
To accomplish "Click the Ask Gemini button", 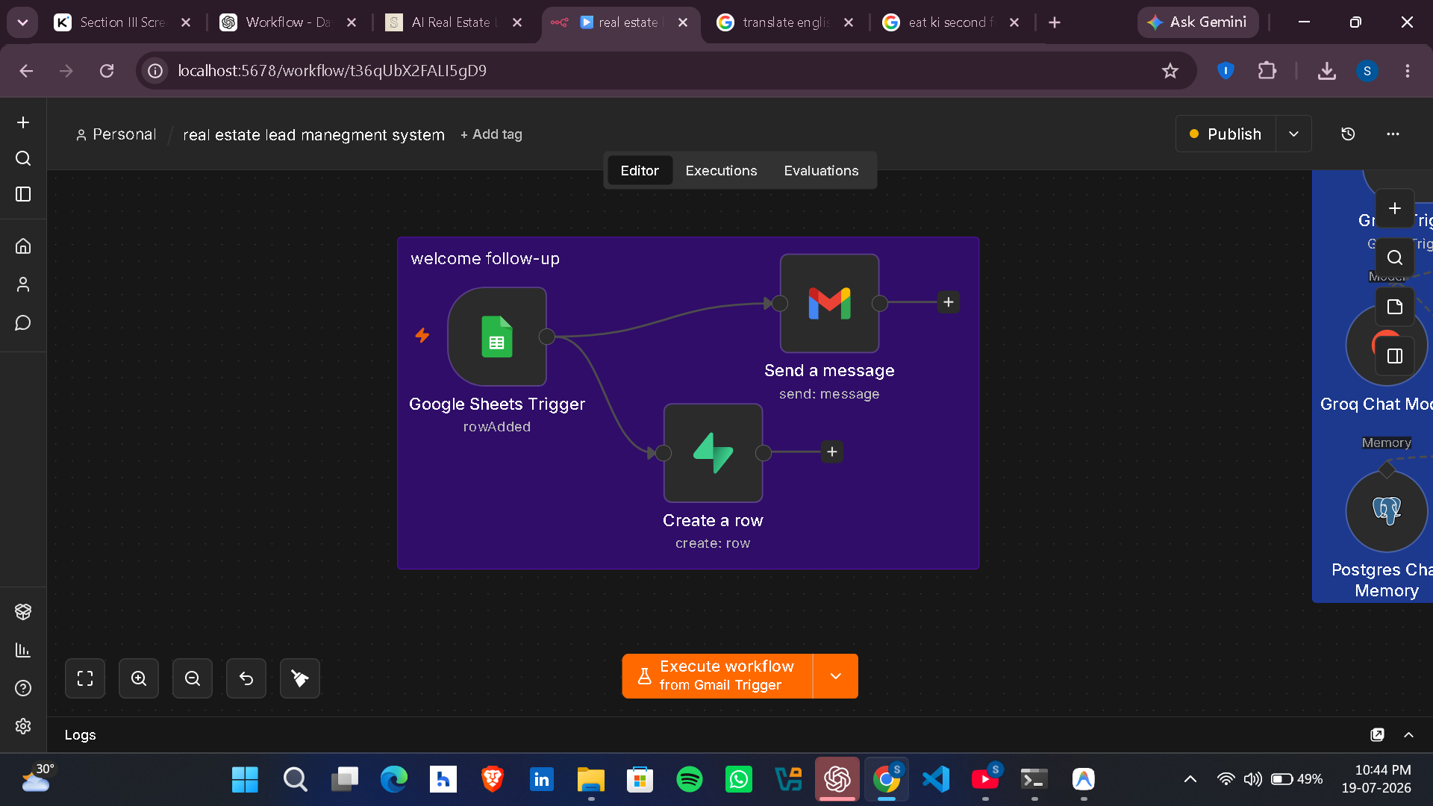I will [x=1198, y=22].
